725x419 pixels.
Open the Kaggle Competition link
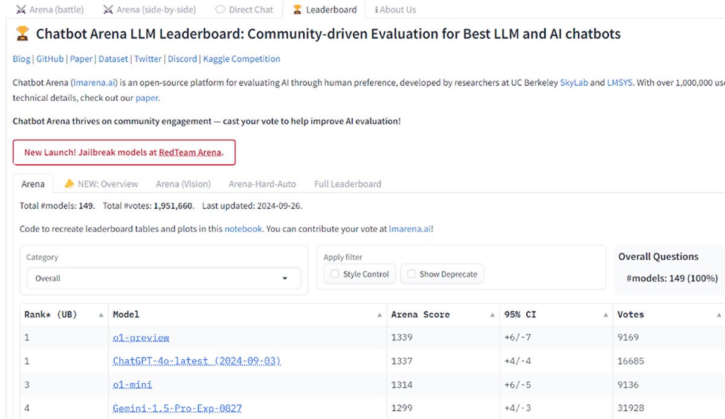pos(242,59)
